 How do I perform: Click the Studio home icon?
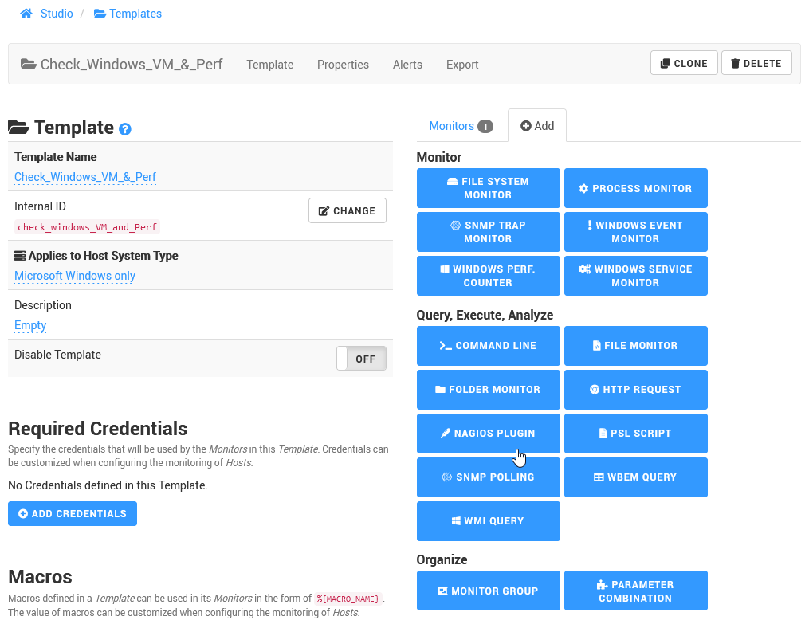point(26,14)
